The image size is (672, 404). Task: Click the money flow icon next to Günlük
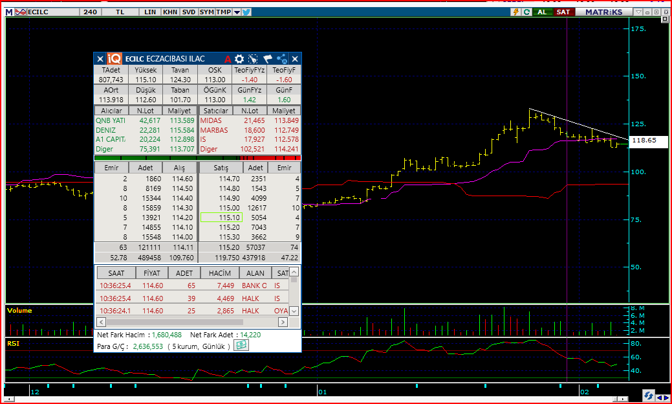click(241, 345)
